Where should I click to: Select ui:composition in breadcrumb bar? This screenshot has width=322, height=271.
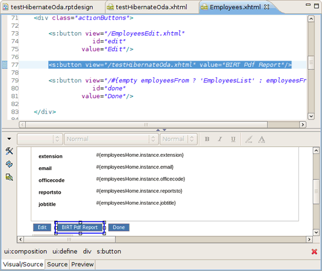click(25, 251)
